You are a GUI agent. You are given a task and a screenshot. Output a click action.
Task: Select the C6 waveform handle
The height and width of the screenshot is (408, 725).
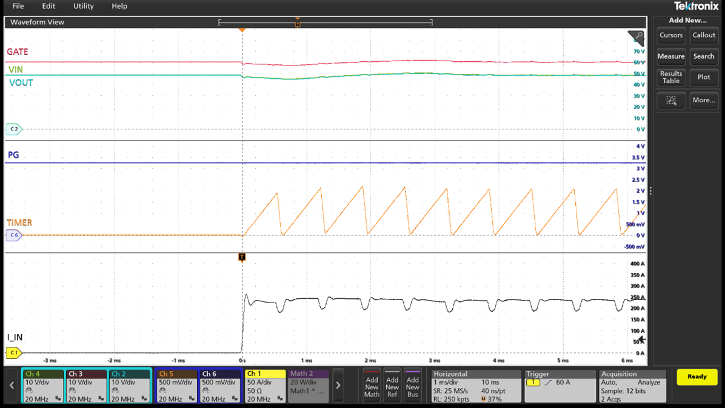(x=13, y=235)
